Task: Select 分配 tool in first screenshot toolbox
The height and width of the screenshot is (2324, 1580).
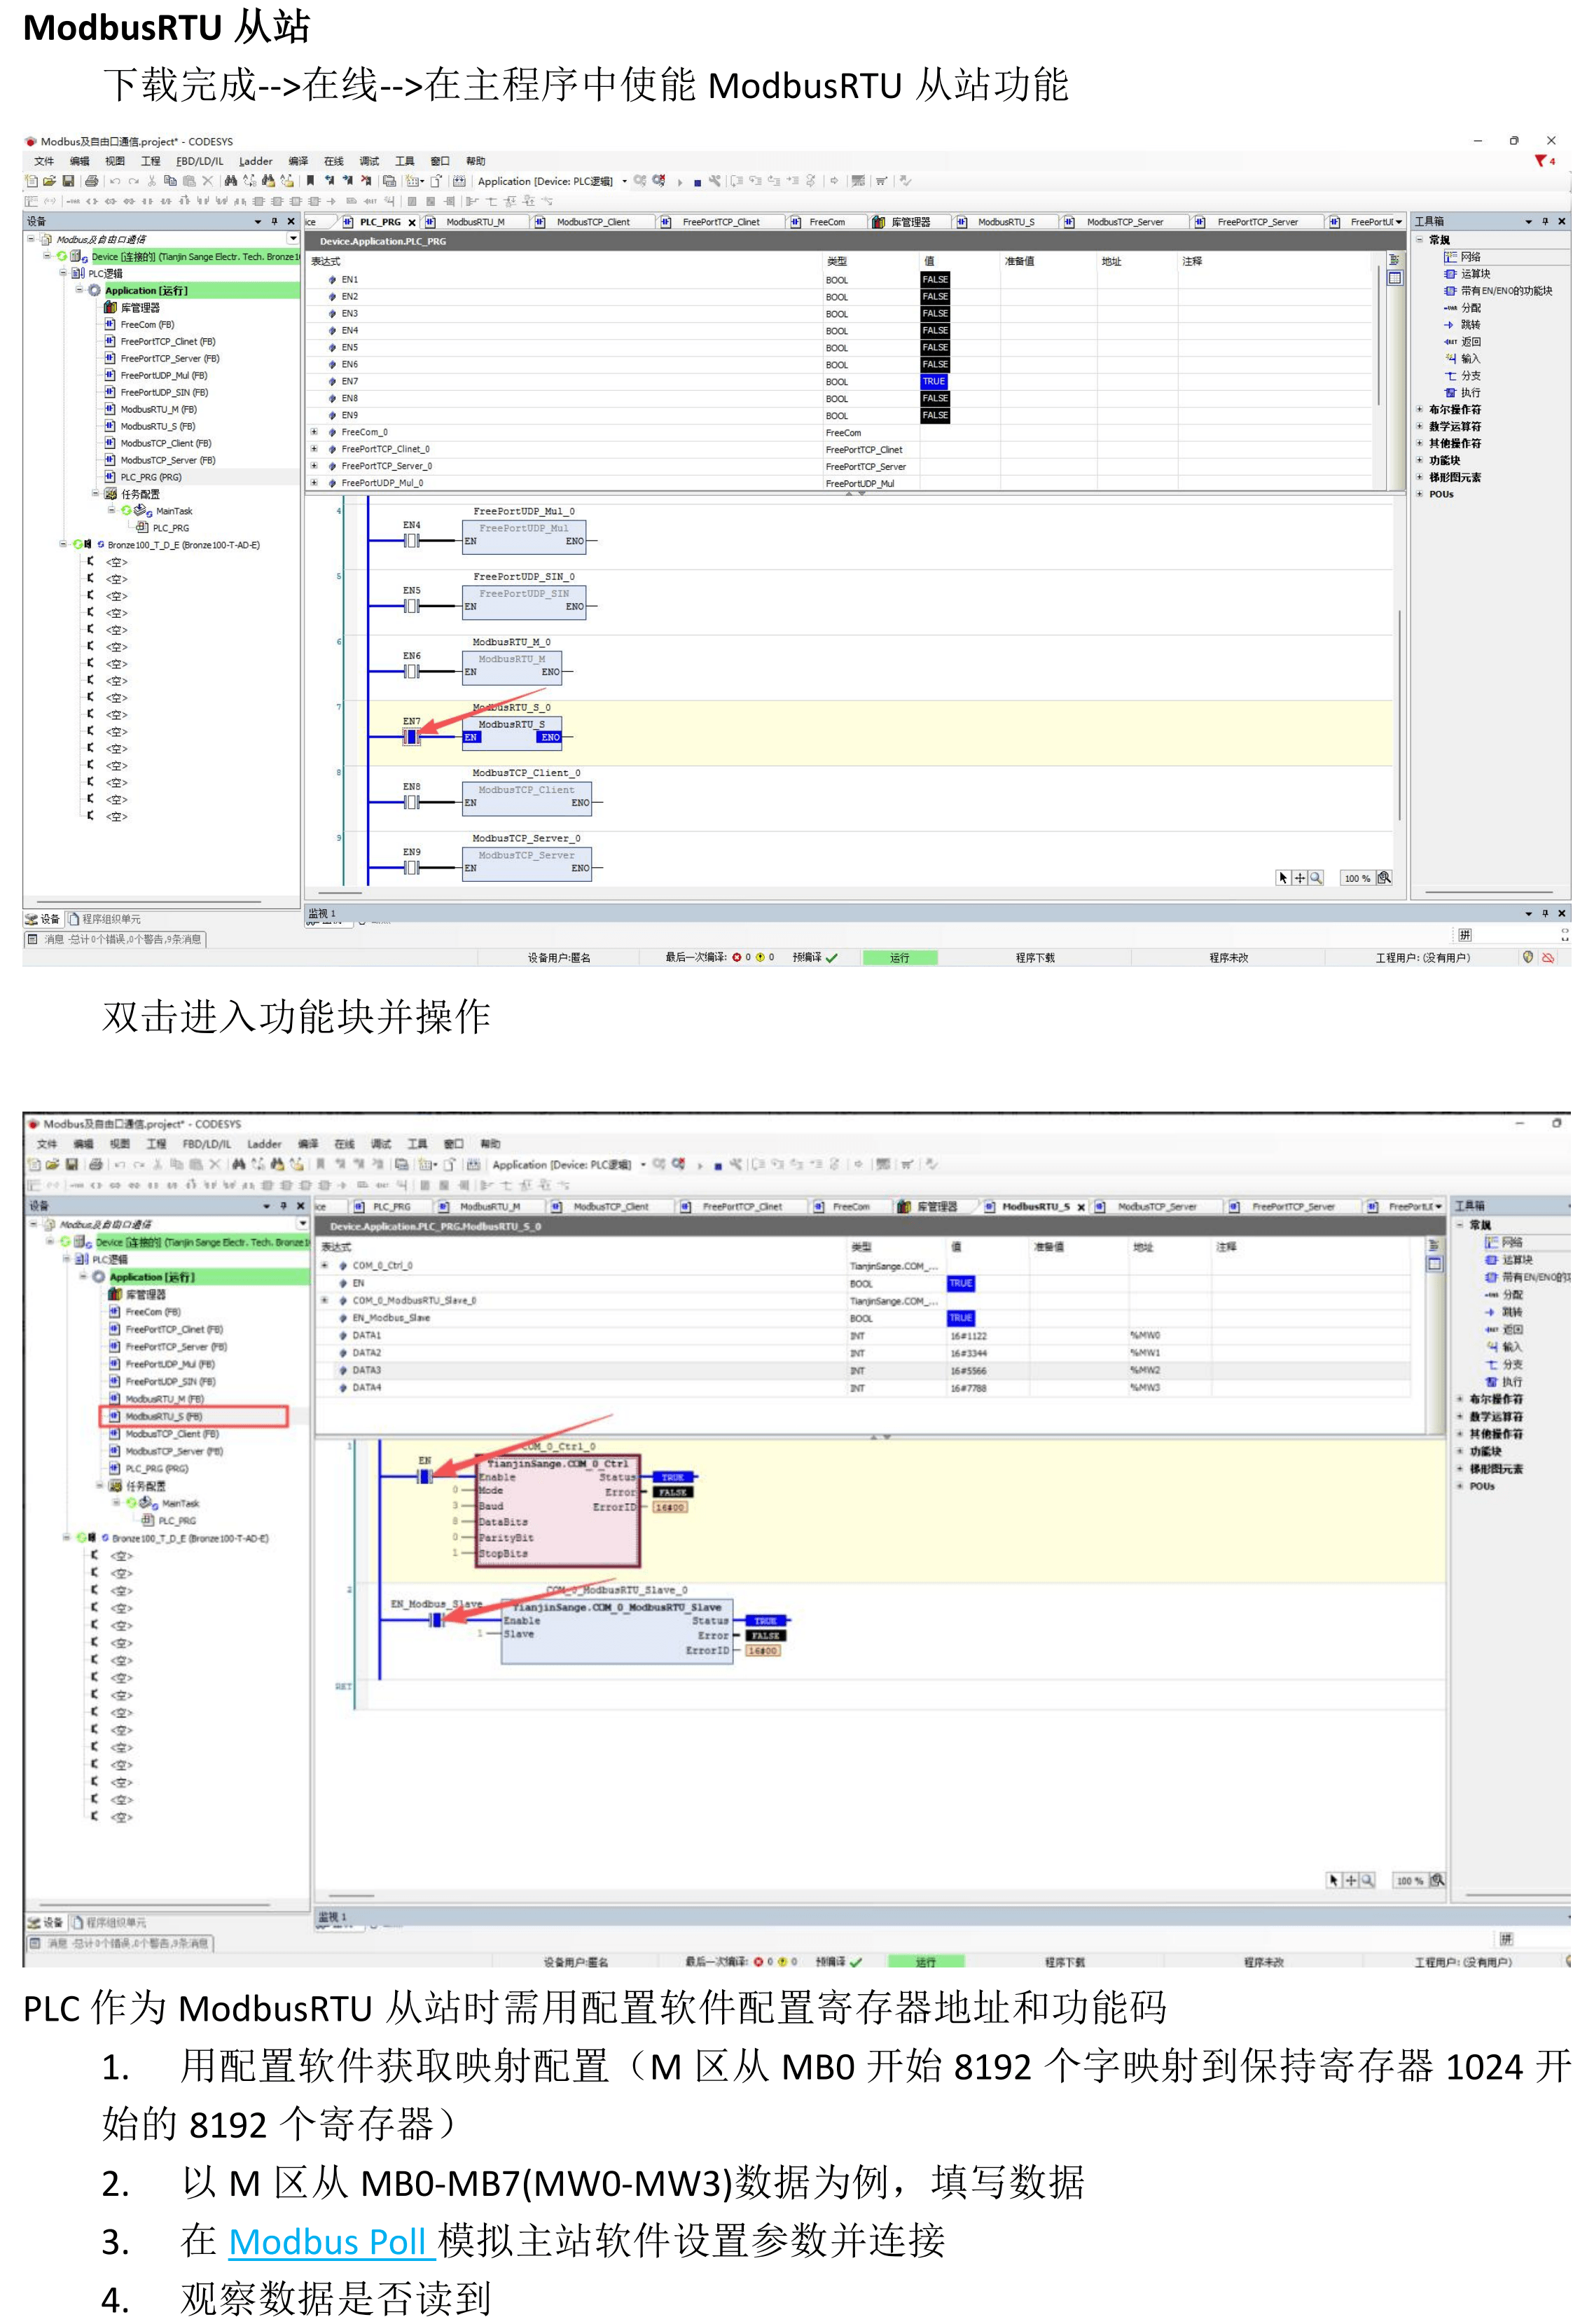Action: (1462, 308)
